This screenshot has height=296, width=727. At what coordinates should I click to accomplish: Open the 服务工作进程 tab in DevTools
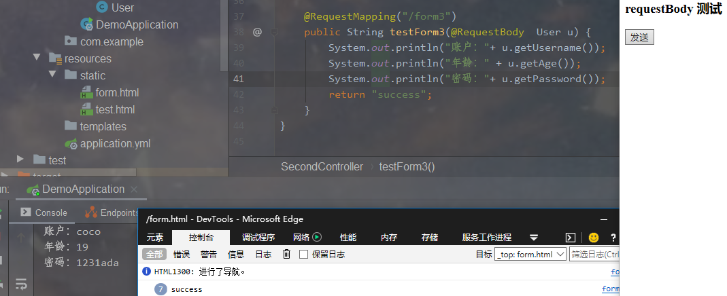coord(487,237)
